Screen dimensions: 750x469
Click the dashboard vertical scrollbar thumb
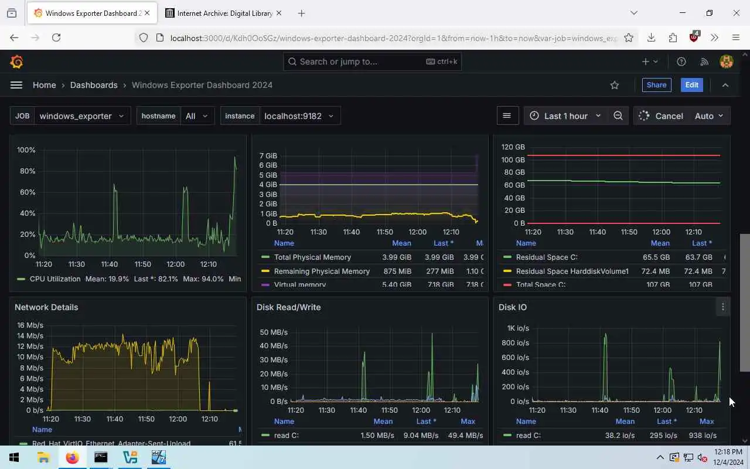pyautogui.click(x=745, y=303)
